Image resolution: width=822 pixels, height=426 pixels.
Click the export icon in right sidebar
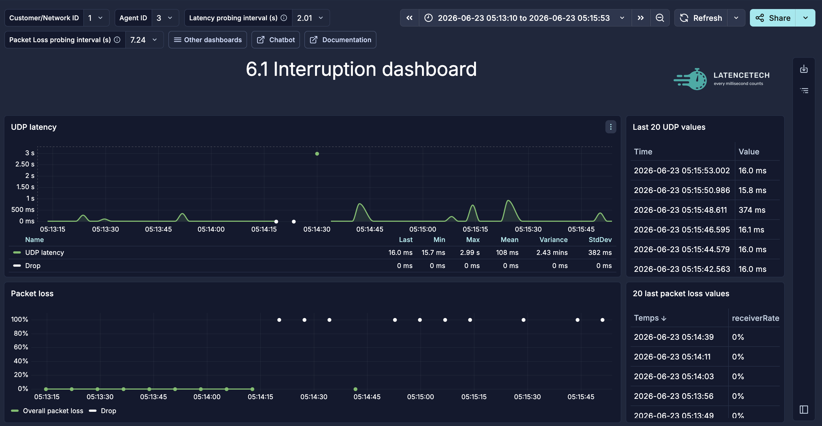803,69
